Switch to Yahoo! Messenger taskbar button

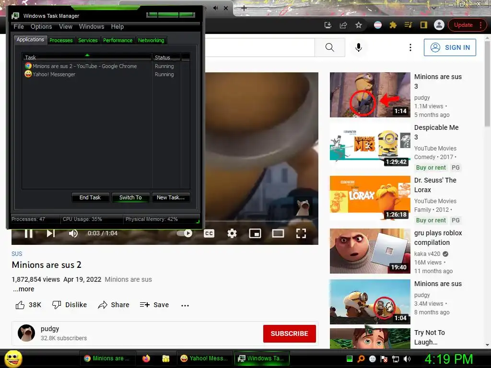pos(204,358)
